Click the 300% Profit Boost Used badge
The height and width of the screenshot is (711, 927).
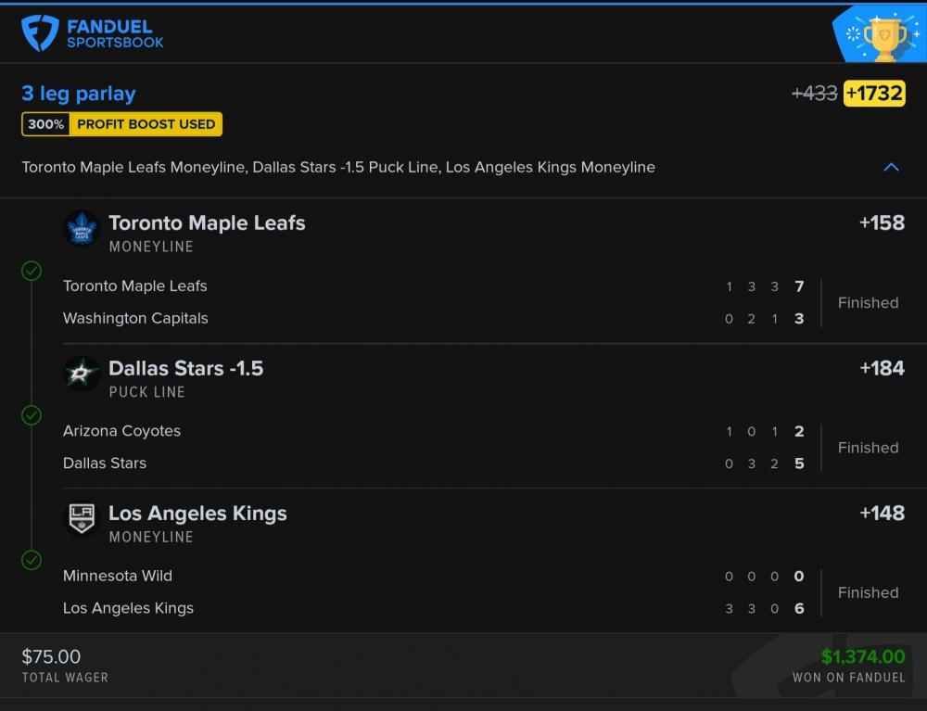121,124
